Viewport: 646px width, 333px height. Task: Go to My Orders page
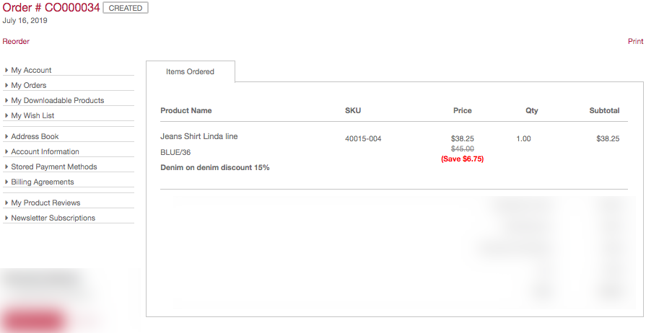(x=29, y=86)
